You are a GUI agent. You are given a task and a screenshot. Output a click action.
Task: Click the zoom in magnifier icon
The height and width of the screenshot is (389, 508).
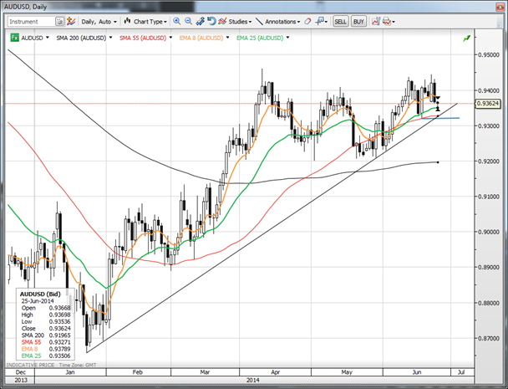(176, 20)
